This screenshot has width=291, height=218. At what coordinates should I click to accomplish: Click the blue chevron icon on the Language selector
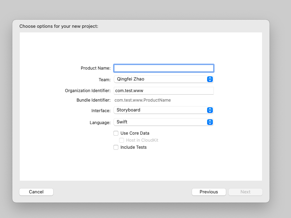pyautogui.click(x=210, y=122)
